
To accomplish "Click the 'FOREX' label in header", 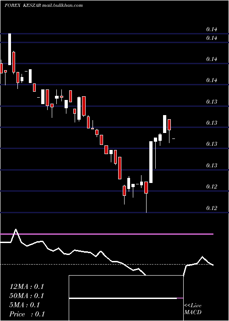I will 12,6.
